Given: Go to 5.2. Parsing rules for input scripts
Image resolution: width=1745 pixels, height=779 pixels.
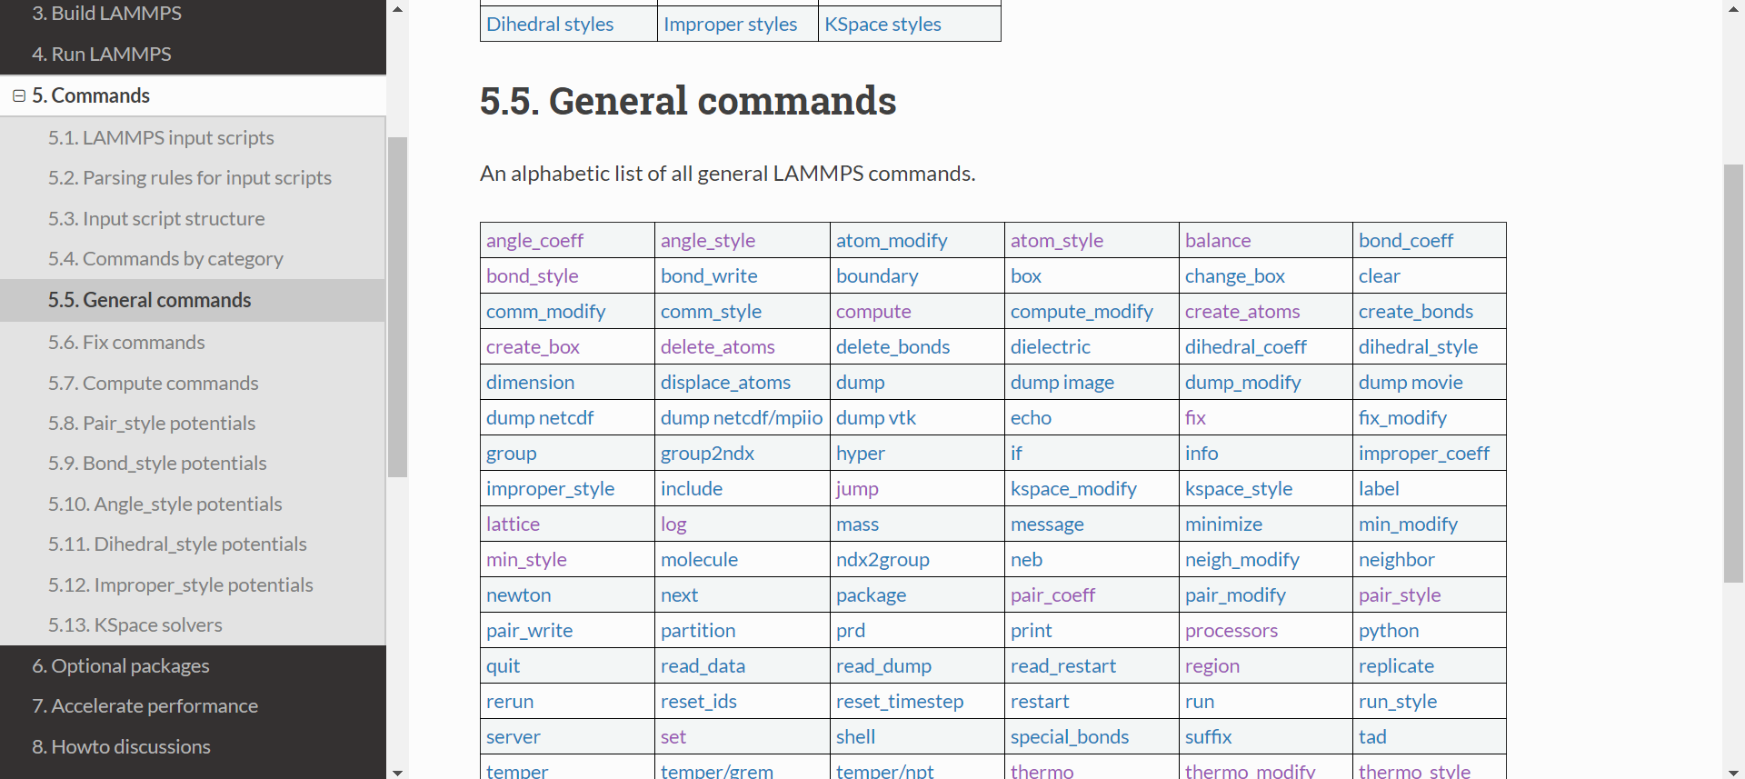Looking at the screenshot, I should pos(190,177).
